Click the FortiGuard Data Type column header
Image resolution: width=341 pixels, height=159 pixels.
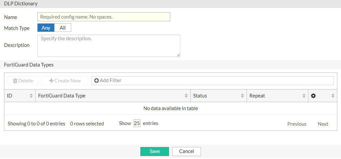(113, 96)
